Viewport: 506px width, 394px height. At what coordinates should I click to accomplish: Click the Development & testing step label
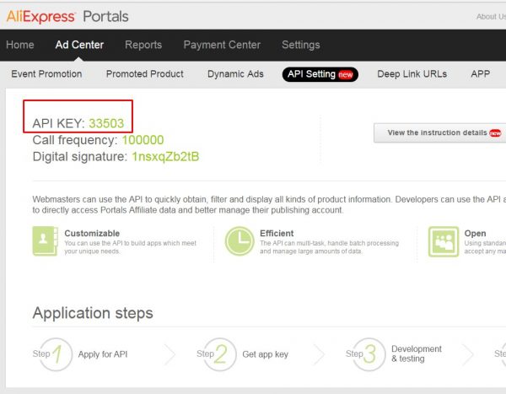[x=417, y=354]
